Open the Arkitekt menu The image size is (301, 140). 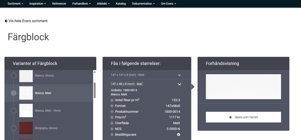(103, 4)
